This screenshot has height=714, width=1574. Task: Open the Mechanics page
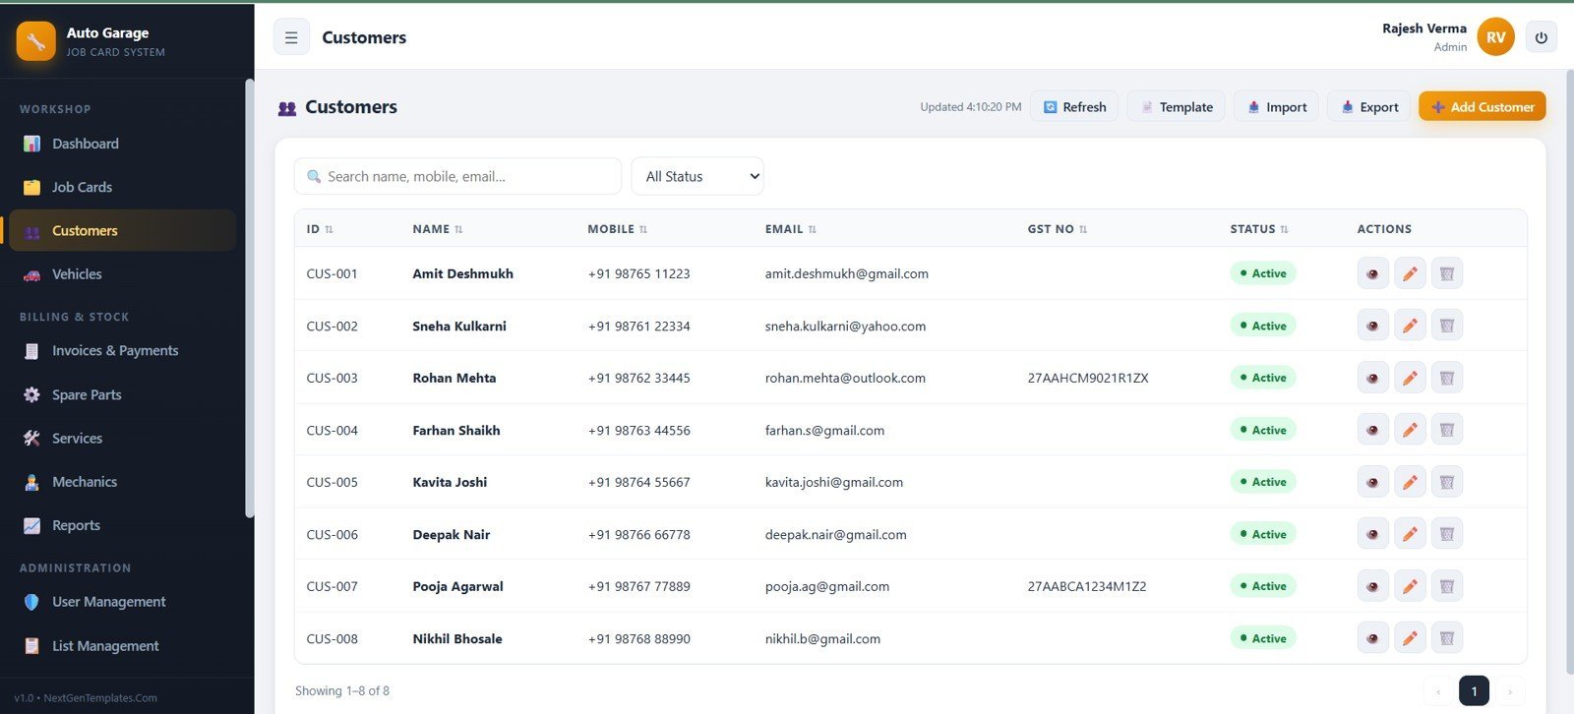pyautogui.click(x=122, y=482)
